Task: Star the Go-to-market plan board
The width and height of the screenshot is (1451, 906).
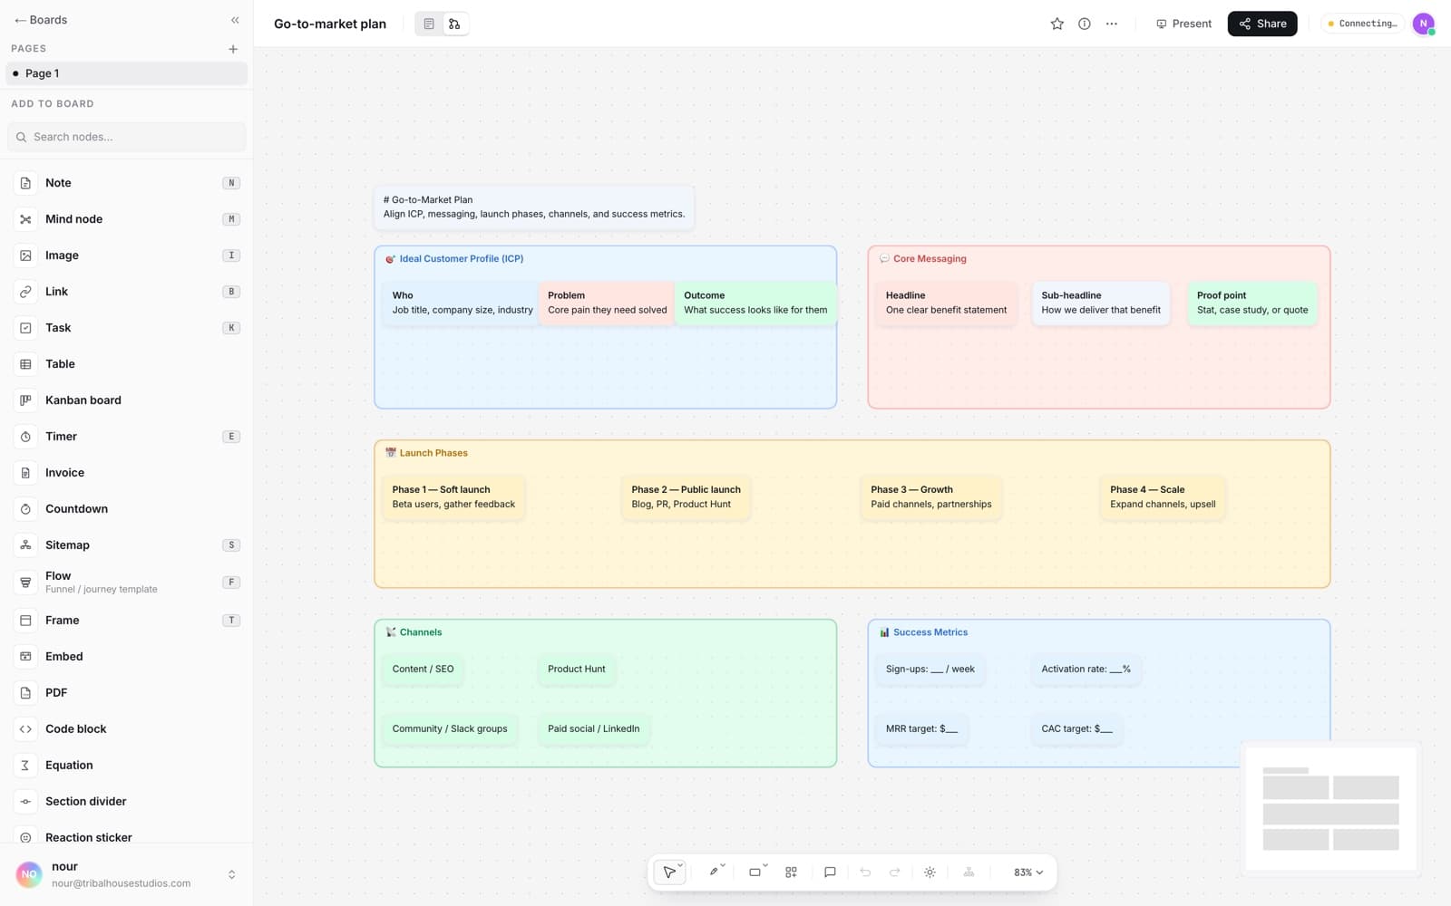Action: pyautogui.click(x=1057, y=24)
